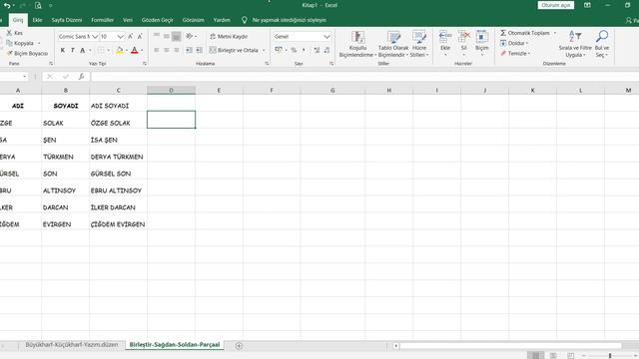Viewport: 639px width, 359px height.
Task: Open the font color dropdown arrow
Action: coord(142,51)
